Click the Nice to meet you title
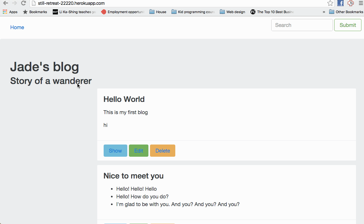This screenshot has width=364, height=224. pos(133,176)
